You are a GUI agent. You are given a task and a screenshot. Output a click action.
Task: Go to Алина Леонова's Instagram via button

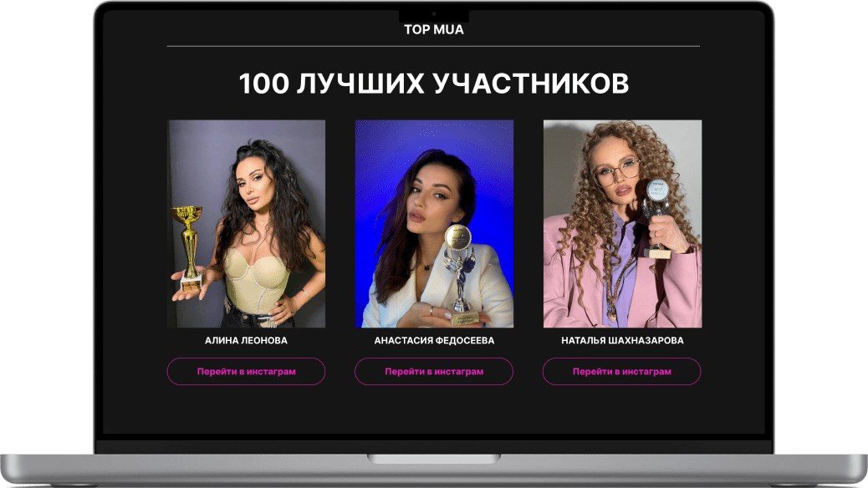[247, 371]
